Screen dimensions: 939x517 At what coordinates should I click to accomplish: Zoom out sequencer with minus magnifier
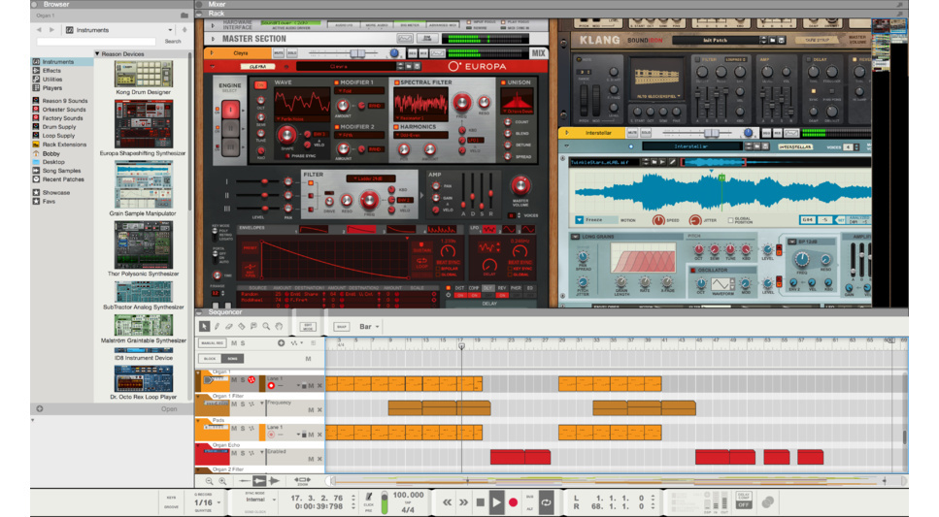[209, 481]
